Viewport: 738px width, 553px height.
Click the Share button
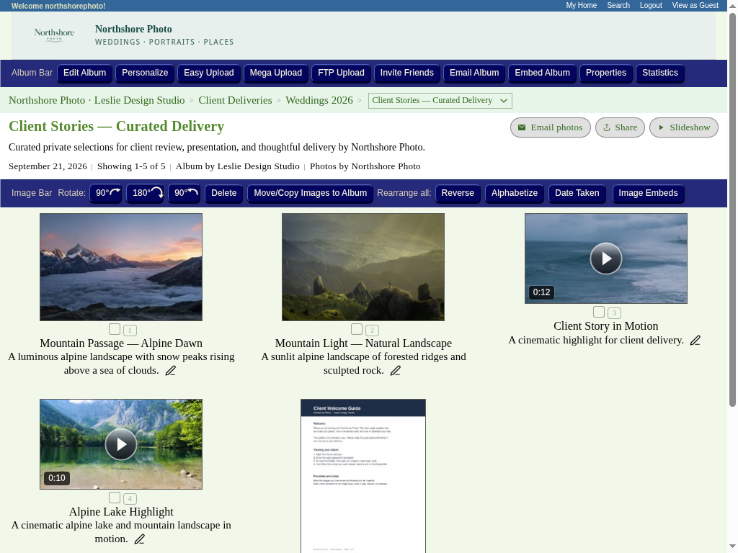pos(620,127)
